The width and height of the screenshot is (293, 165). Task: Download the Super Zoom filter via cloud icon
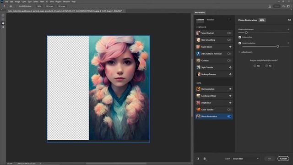pyautogui.click(x=230, y=47)
